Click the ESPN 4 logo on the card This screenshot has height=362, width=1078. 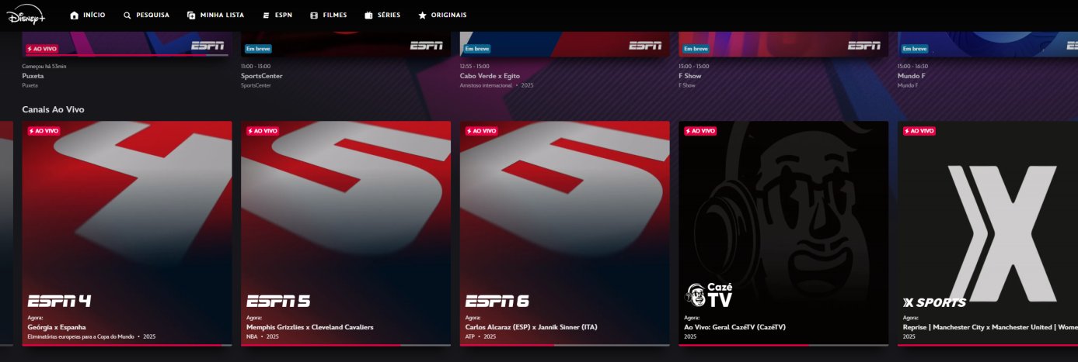(59, 302)
